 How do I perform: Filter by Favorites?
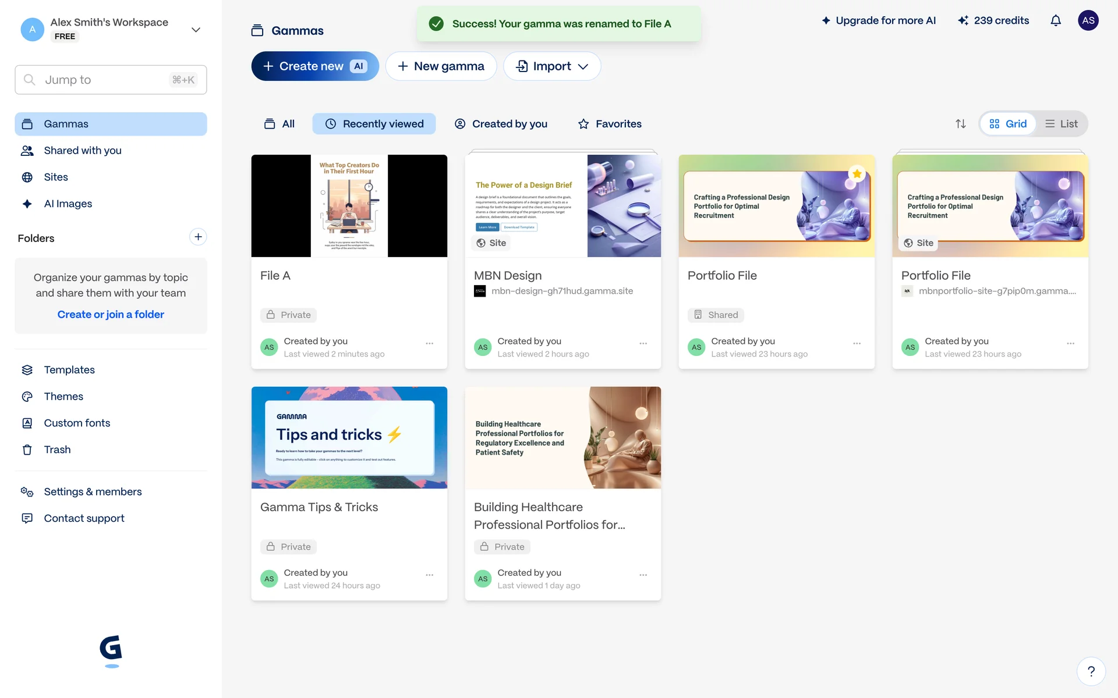[x=610, y=124]
